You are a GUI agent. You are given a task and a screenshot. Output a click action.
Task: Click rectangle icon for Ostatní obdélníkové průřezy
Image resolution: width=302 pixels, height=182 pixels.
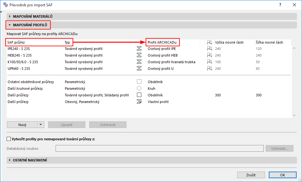(x=139, y=82)
